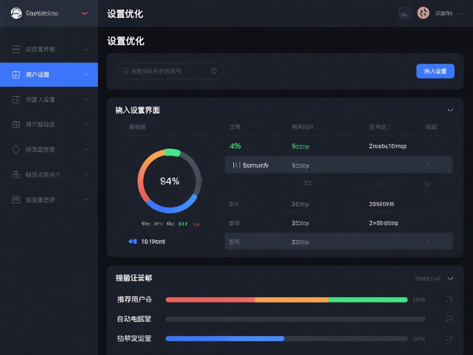473x355 pixels.
Task: Click the image thumbnail icon near top right
Action: (x=405, y=13)
